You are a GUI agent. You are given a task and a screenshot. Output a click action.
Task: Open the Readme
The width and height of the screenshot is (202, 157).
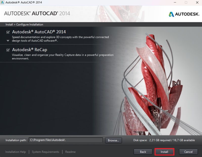(x=70, y=152)
